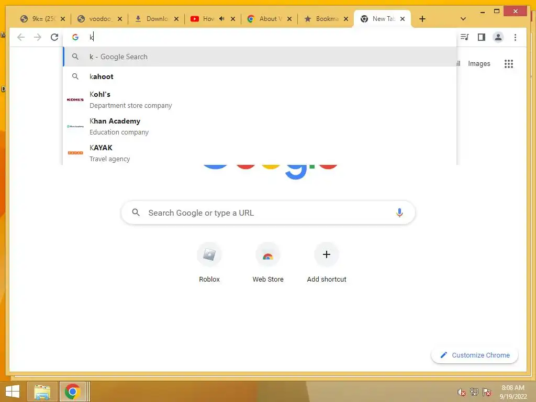The image size is (536, 402).
Task: Close the Downloads tab
Action: (x=176, y=19)
